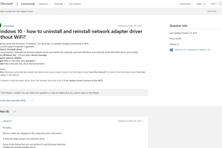Image resolution: width=222 pixels, height=148 pixels.
Task: Open the PC category link
Action: tap(209, 50)
